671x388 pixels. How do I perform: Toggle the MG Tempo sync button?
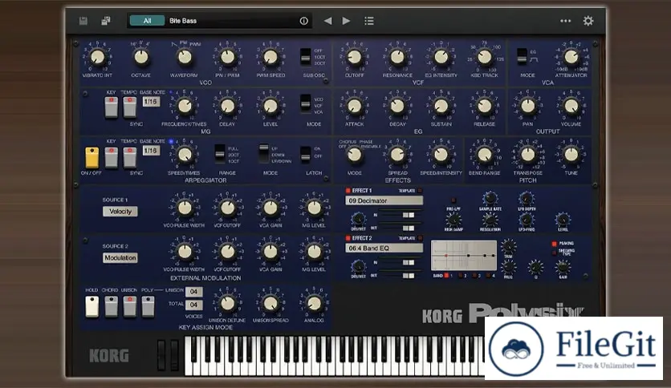pyautogui.click(x=130, y=107)
